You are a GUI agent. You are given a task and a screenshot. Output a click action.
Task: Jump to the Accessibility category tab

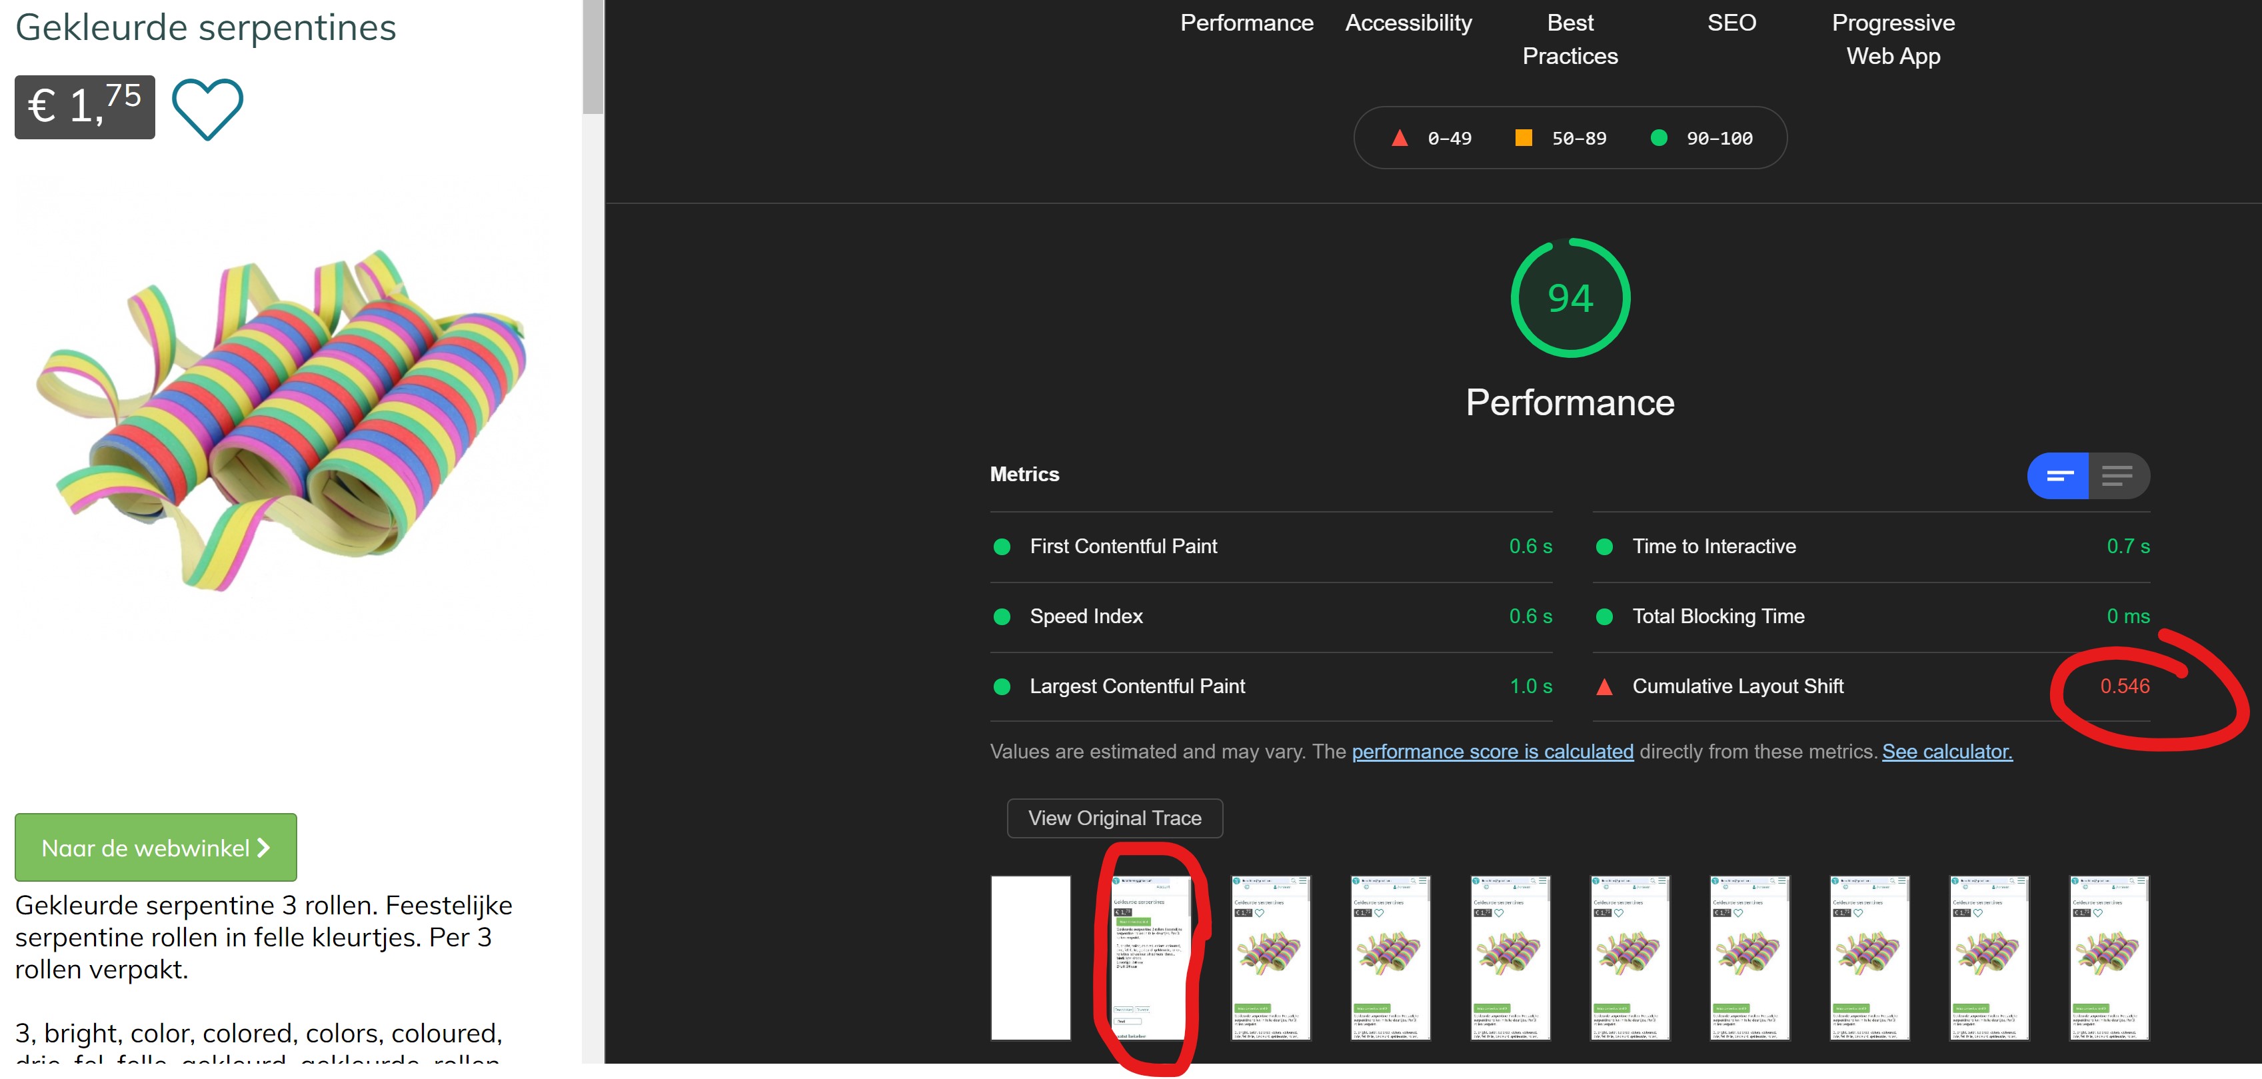[x=1408, y=23]
